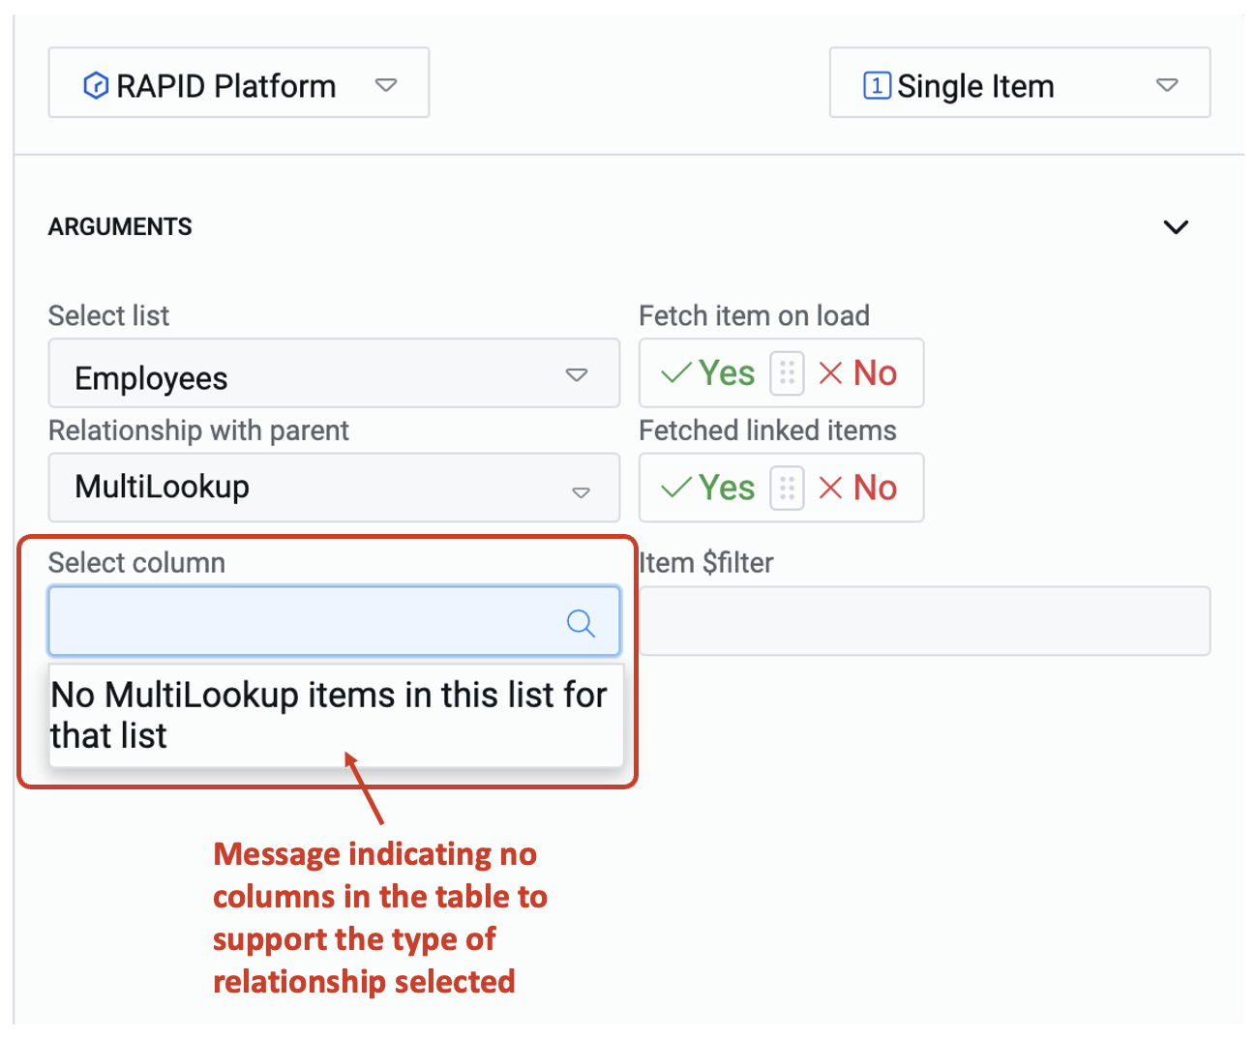This screenshot has height=1039, width=1256.
Task: Open the Single Item dropdown
Action: 1020,83
